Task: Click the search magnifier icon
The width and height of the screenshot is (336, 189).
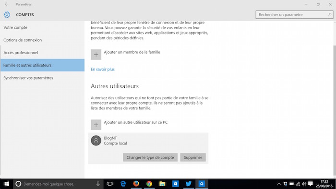Action: point(330,15)
